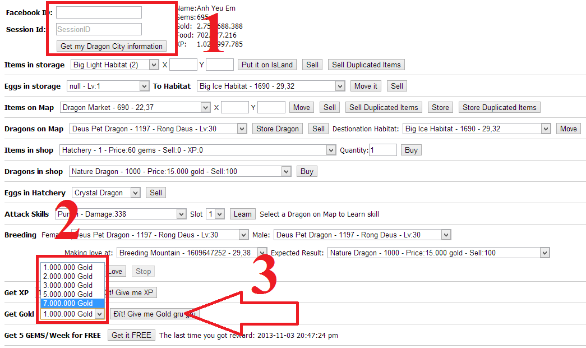Click the Give me Gold button
This screenshot has height=348, width=586.
pos(155,314)
